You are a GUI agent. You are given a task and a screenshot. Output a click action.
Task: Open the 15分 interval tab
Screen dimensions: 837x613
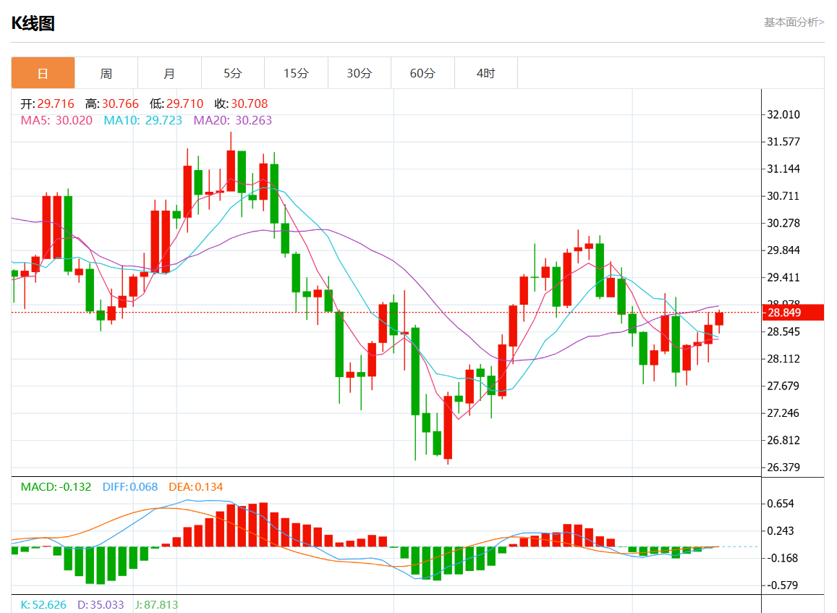point(297,73)
